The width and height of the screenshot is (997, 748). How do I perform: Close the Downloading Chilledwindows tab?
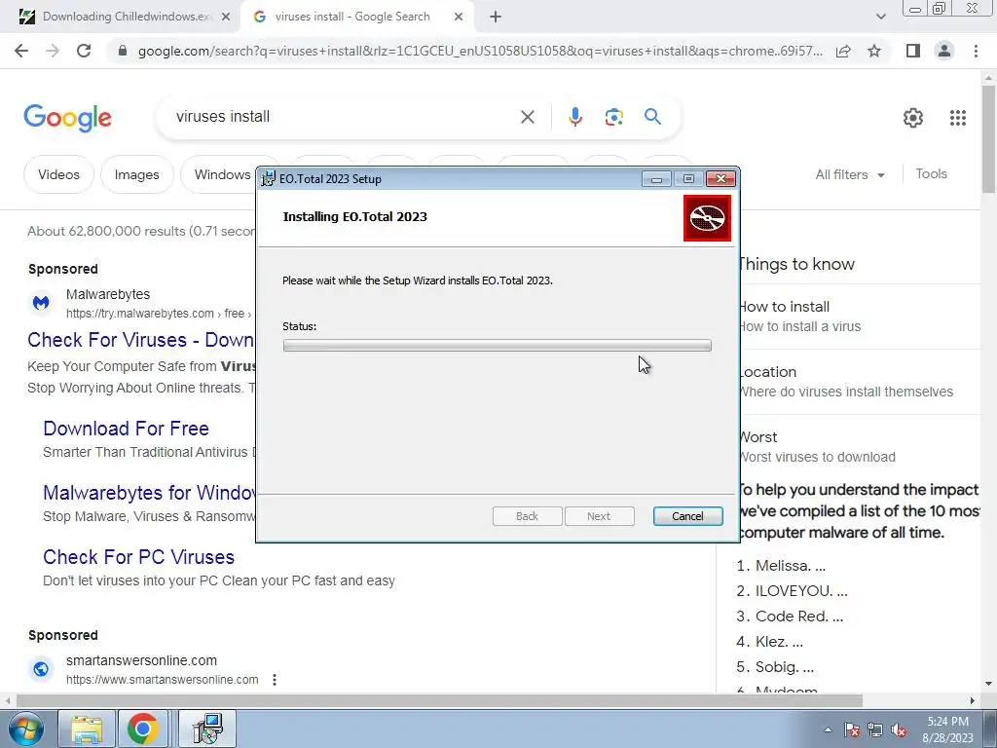pos(226,18)
